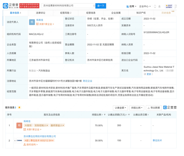Image resolution: width=184 pixels, height=156 pixels.
Task: Switch to the 法律诉讼 tab
Action: [40, 13]
